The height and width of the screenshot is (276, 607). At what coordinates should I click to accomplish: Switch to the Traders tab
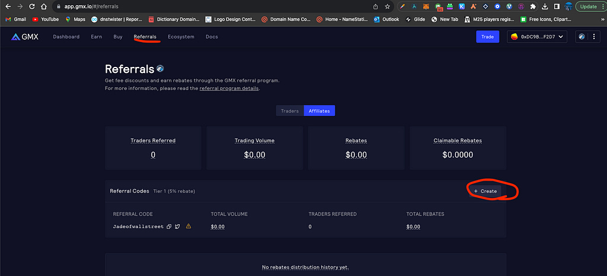[290, 111]
